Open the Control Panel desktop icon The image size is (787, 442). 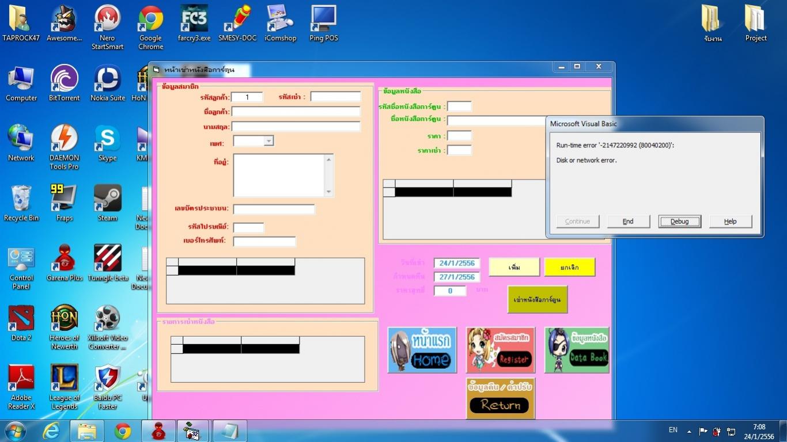(21, 267)
